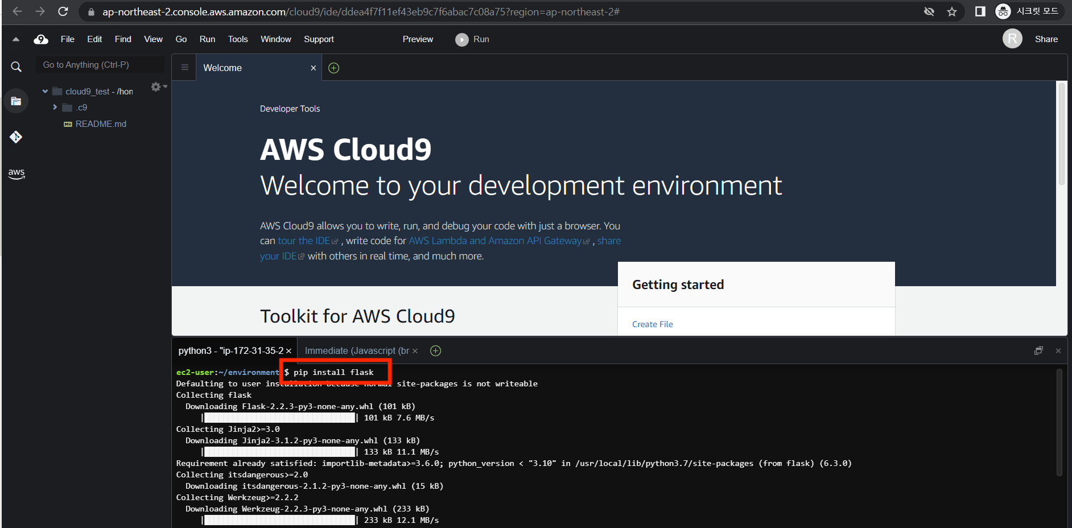Click the 'Getting started' heading

[678, 284]
